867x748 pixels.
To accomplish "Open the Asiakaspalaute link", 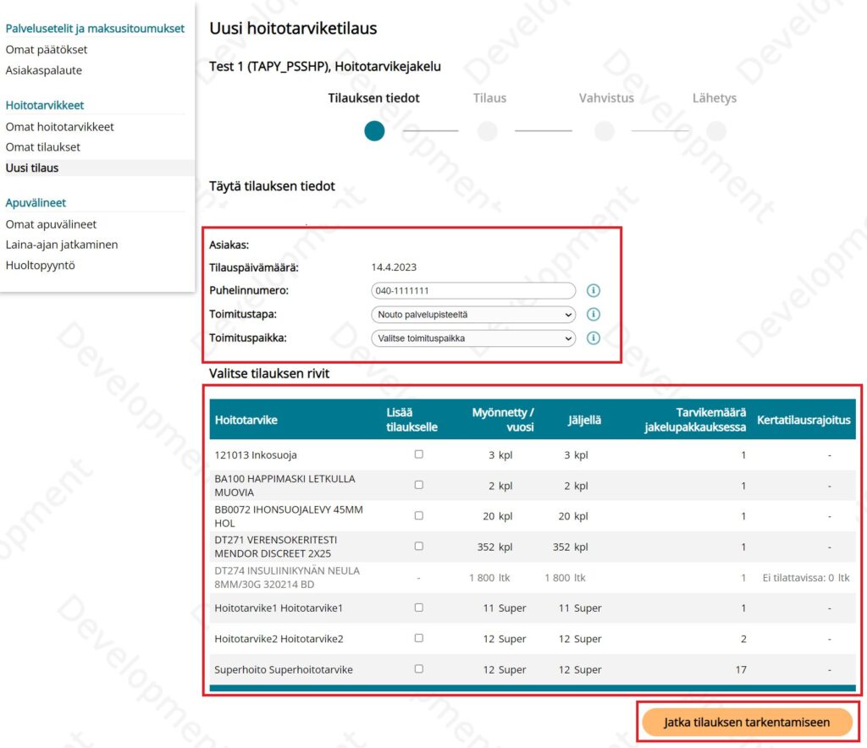I will (44, 70).
